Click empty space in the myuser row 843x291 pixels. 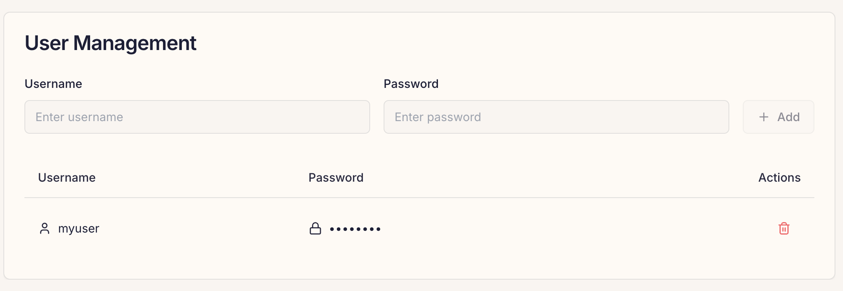[568, 229]
